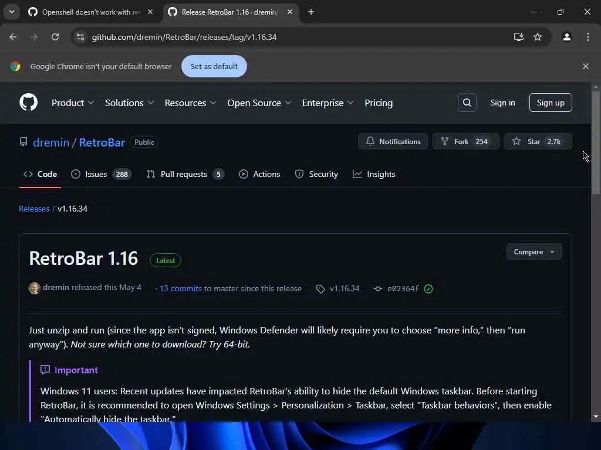601x450 pixels.
Task: Click the scrollbar down arrow
Action: (595, 417)
